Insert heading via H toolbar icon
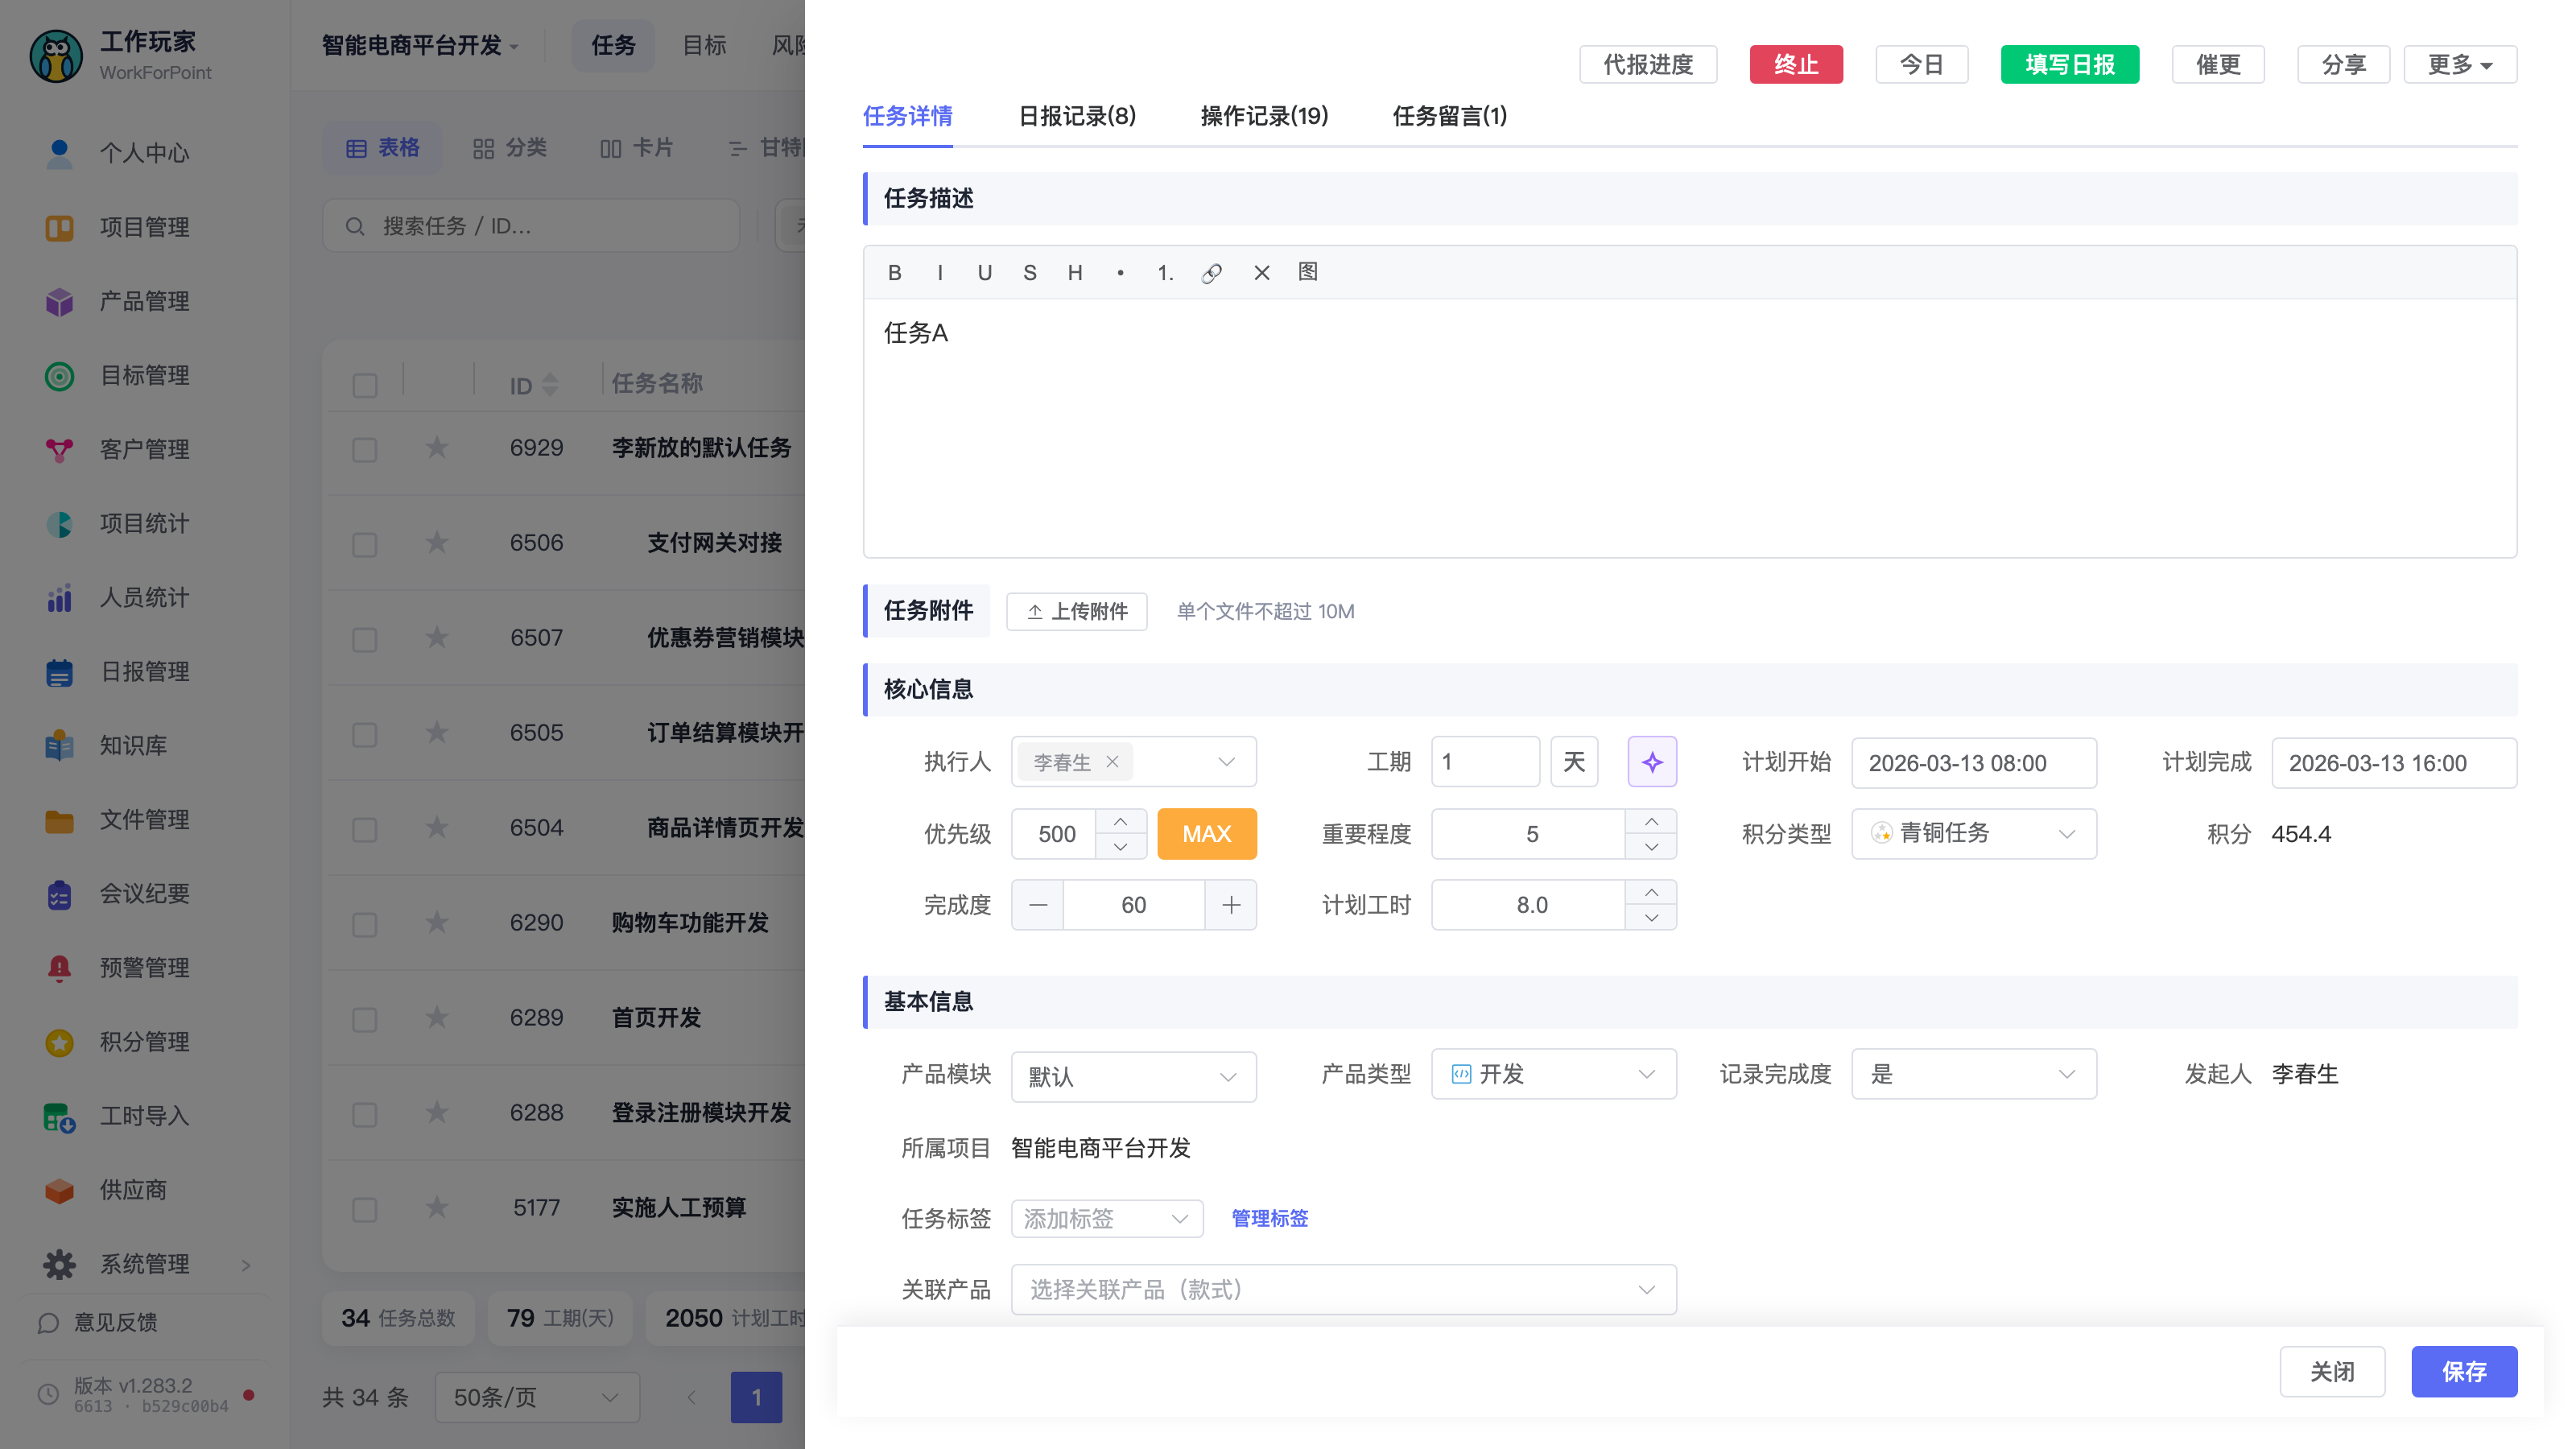The image size is (2576, 1449). [1074, 272]
